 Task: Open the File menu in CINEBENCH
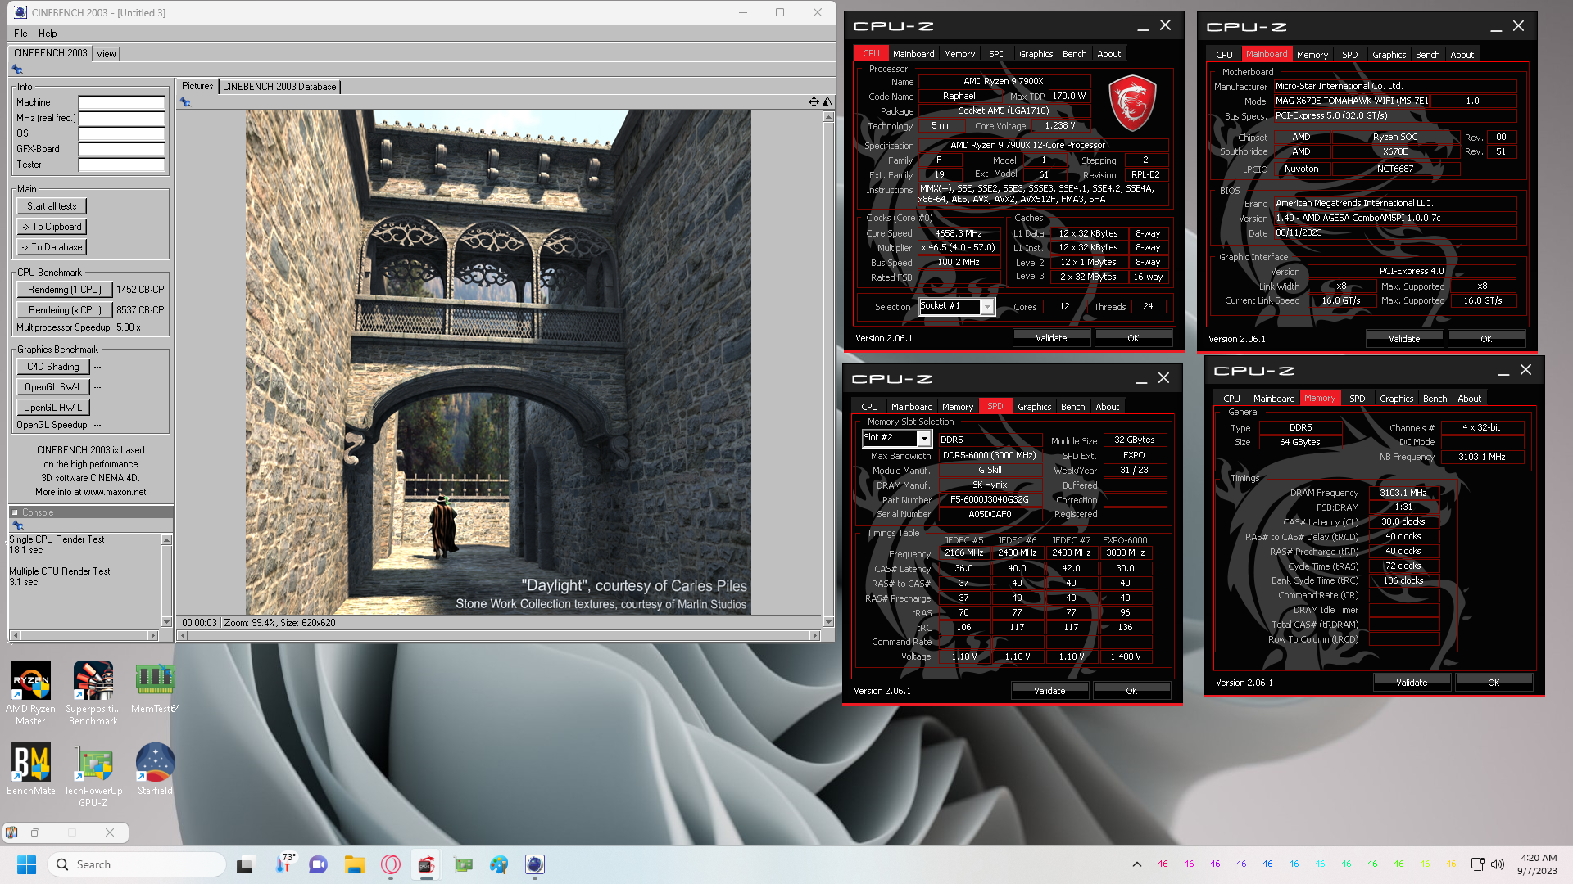20,34
